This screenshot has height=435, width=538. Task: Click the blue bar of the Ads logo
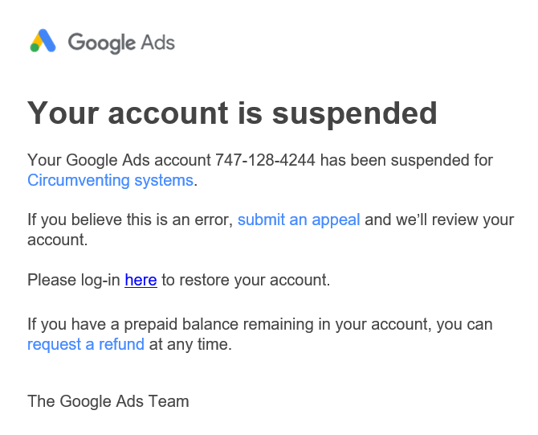47,40
